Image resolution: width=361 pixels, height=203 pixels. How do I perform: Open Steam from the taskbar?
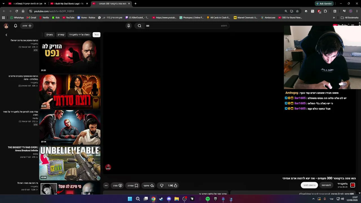[161, 199]
